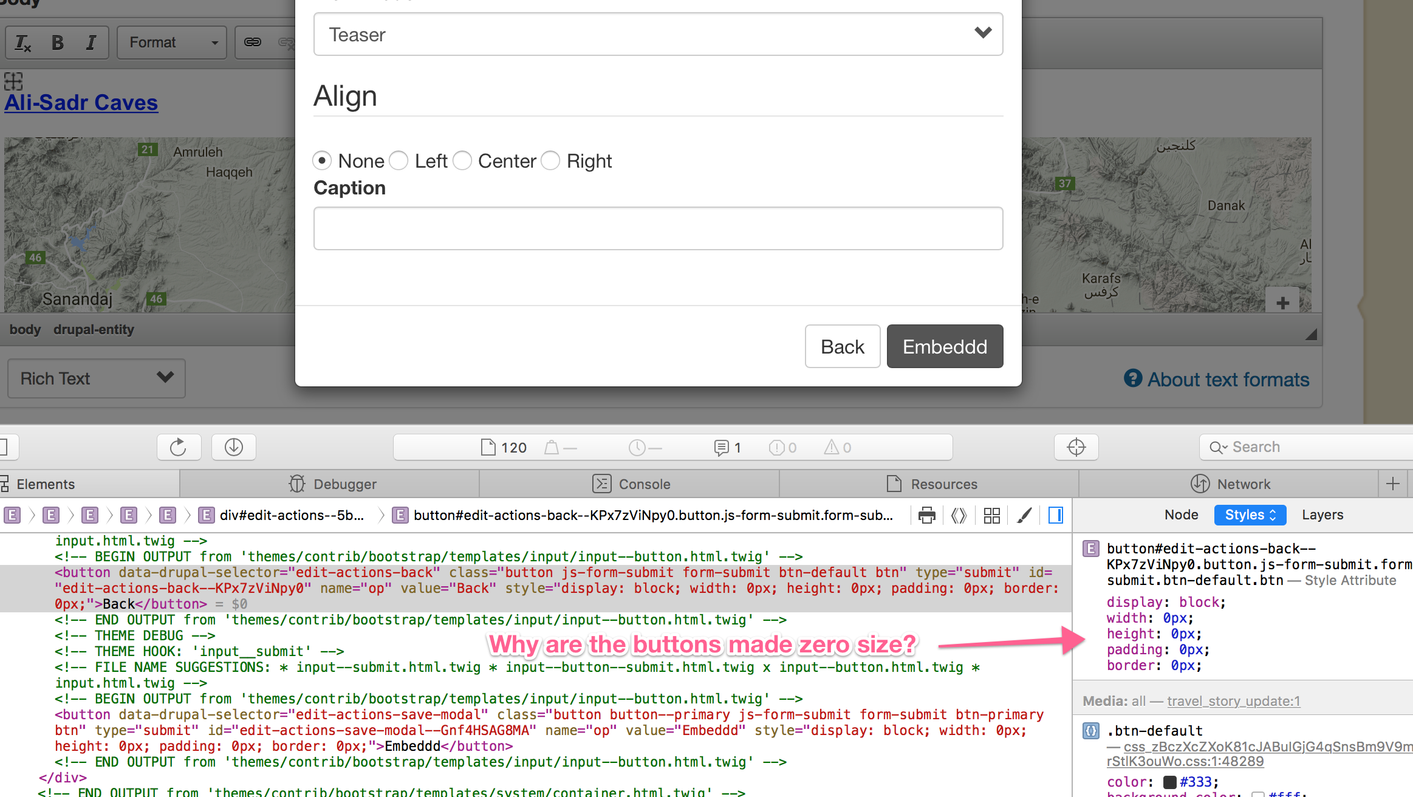
Task: Select the Center alignment radio button
Action: tap(462, 160)
